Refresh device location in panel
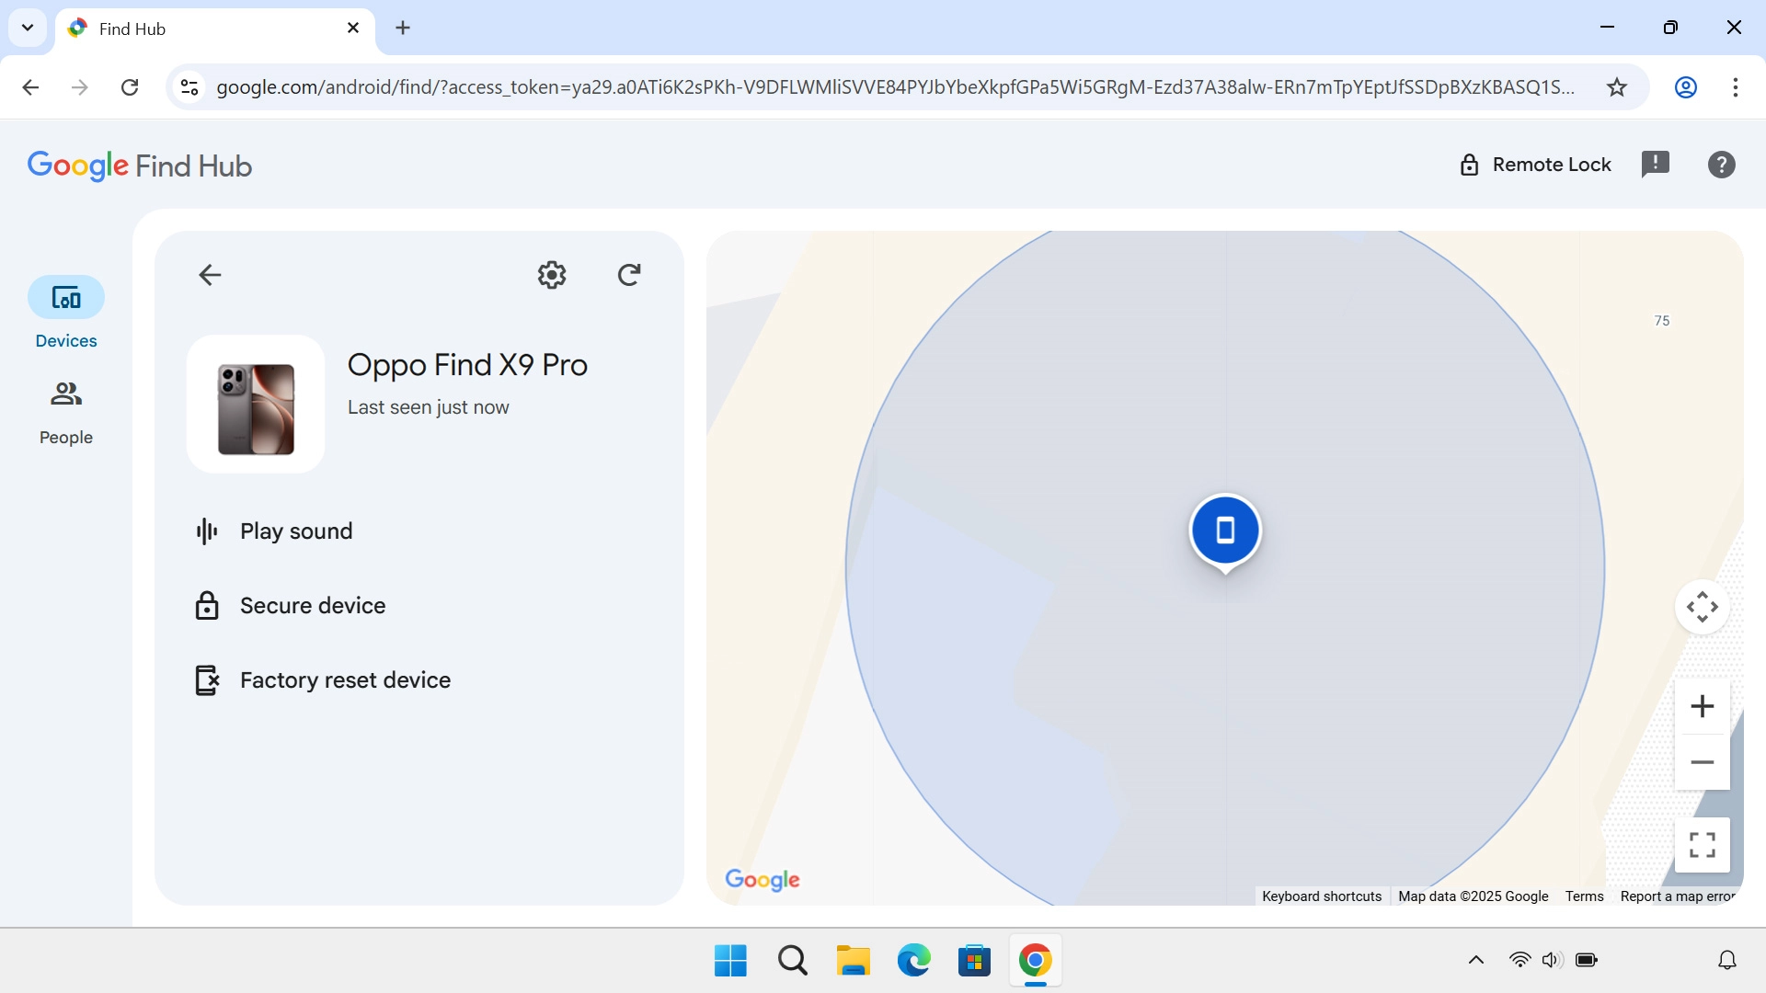 point(629,275)
